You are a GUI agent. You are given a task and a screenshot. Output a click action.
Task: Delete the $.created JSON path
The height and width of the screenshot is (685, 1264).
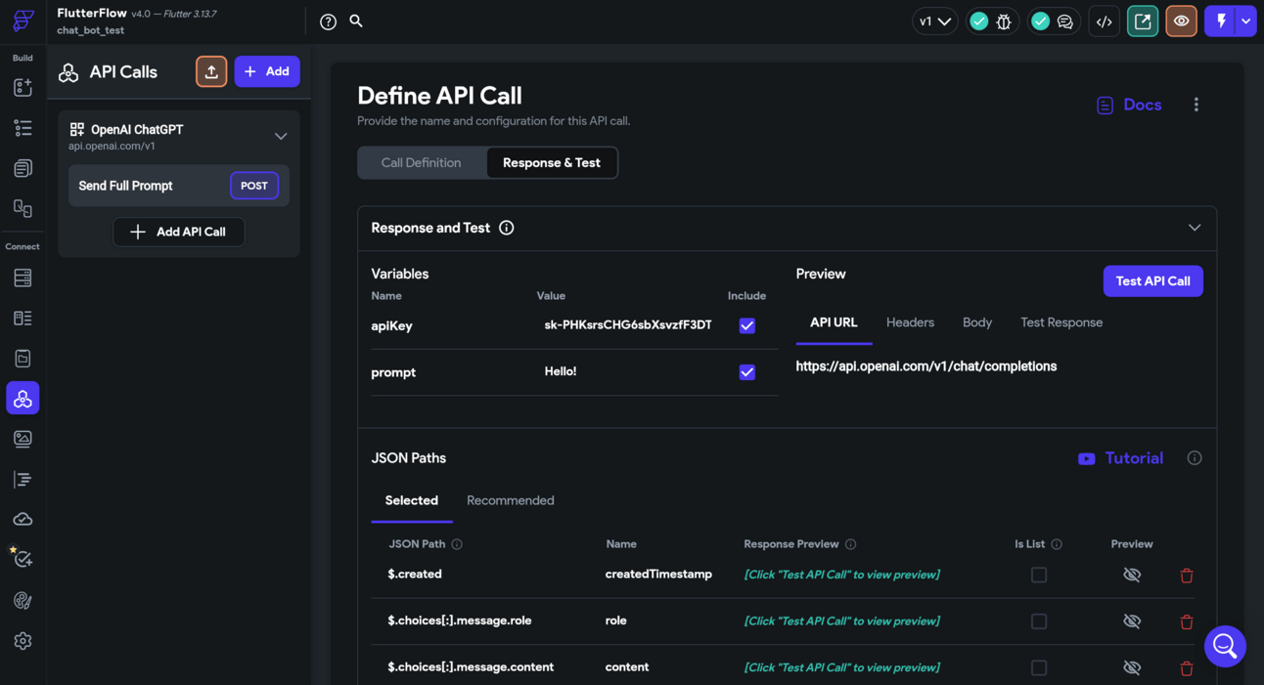(x=1187, y=576)
